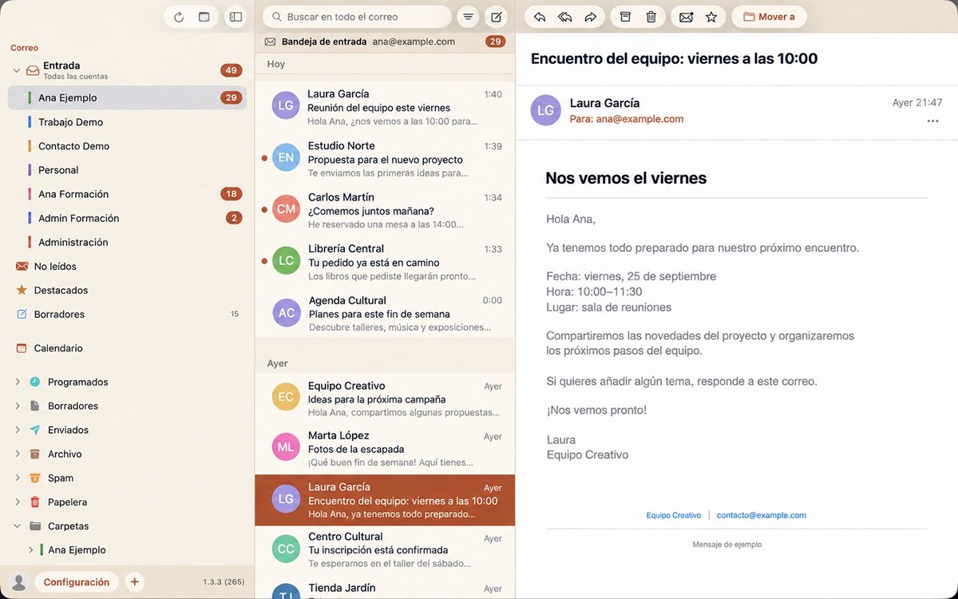Viewport: 958px width, 599px height.
Task: Click the window layout icon beside refresh
Action: (x=204, y=17)
